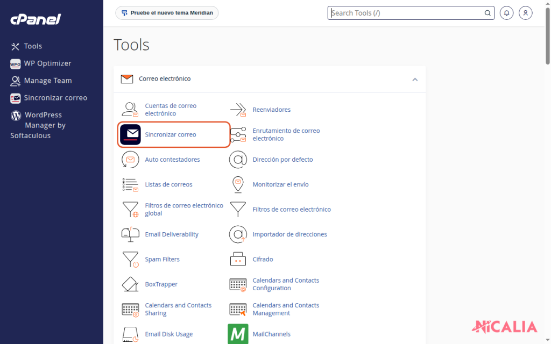Click the Correo electrónico envelope section icon
The width and height of the screenshot is (551, 344).
(x=127, y=79)
